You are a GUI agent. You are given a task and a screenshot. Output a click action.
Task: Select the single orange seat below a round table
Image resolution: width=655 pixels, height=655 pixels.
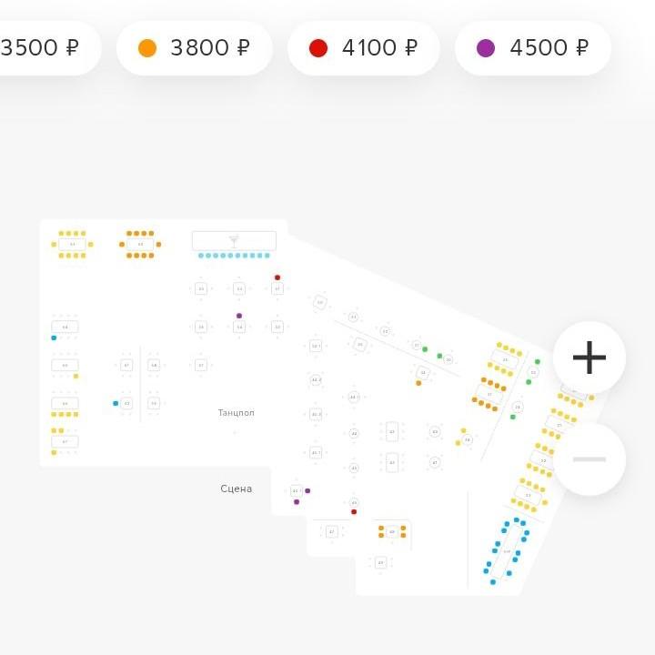tap(418, 383)
